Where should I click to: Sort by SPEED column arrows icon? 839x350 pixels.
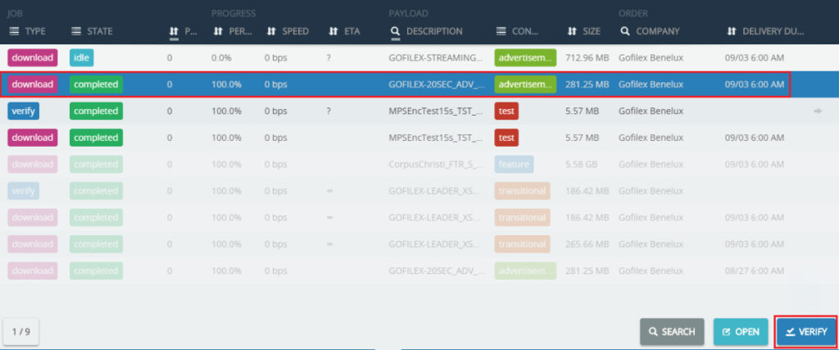click(270, 32)
